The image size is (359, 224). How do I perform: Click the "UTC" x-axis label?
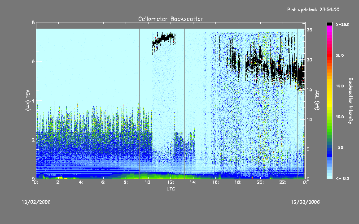tap(171, 189)
